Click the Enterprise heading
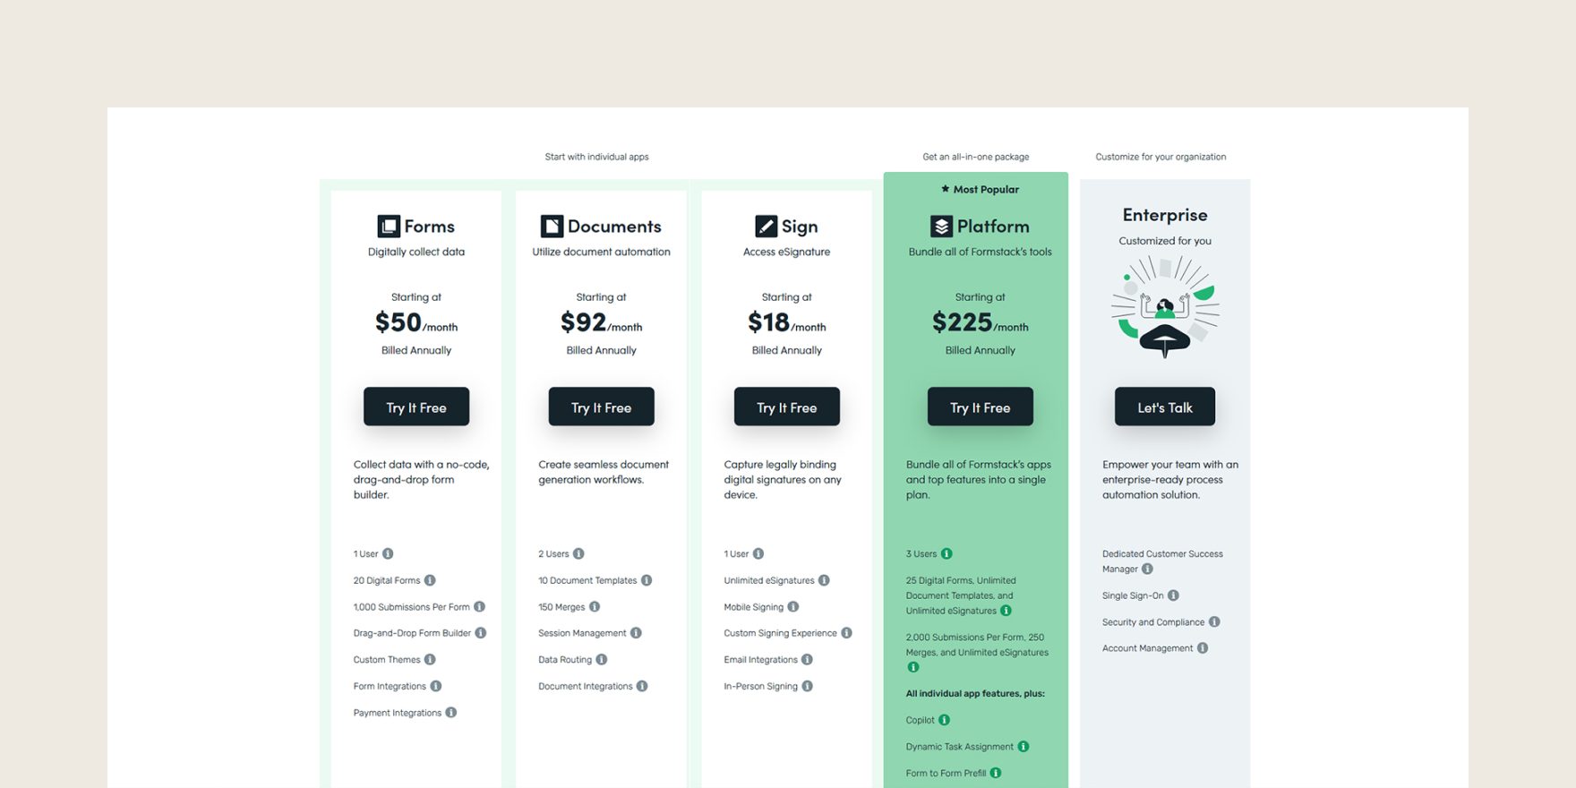The height and width of the screenshot is (788, 1576). [x=1165, y=215]
